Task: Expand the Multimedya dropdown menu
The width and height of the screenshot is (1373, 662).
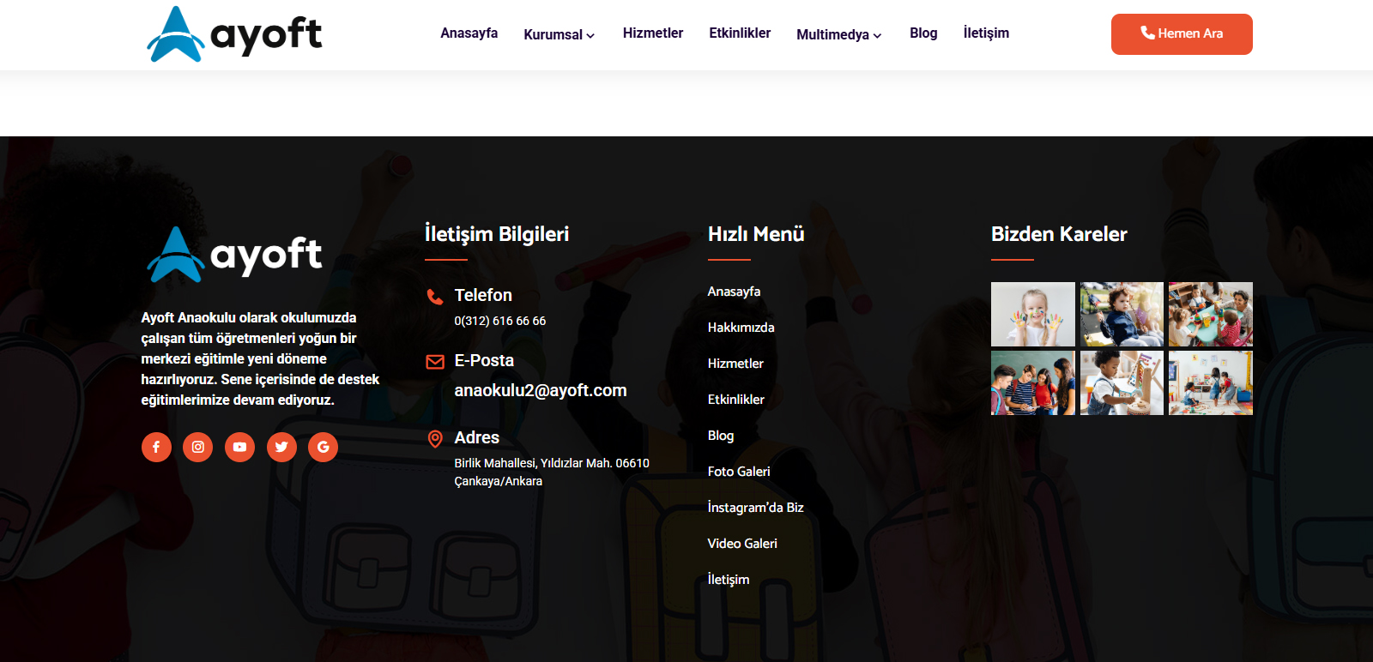Action: point(838,34)
